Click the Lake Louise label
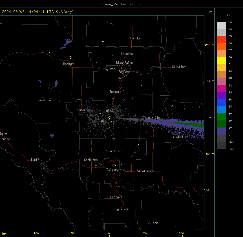Viewport: 243px width, 237px height. coord(5,136)
